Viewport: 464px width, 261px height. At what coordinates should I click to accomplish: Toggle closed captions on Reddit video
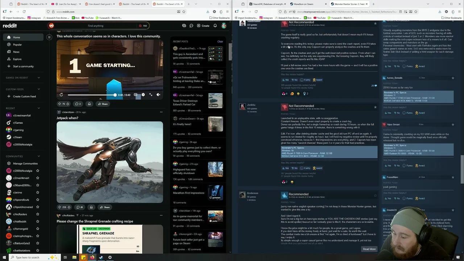pyautogui.click(x=136, y=95)
